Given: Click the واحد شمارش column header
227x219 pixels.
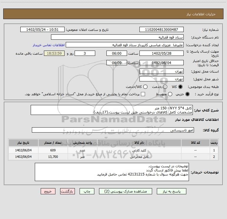Looking at the screenshot, I should tap(82, 143).
